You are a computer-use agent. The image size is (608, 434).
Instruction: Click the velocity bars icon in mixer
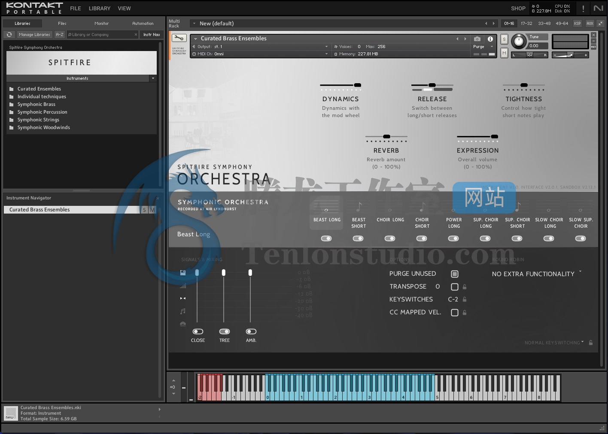pos(183,286)
